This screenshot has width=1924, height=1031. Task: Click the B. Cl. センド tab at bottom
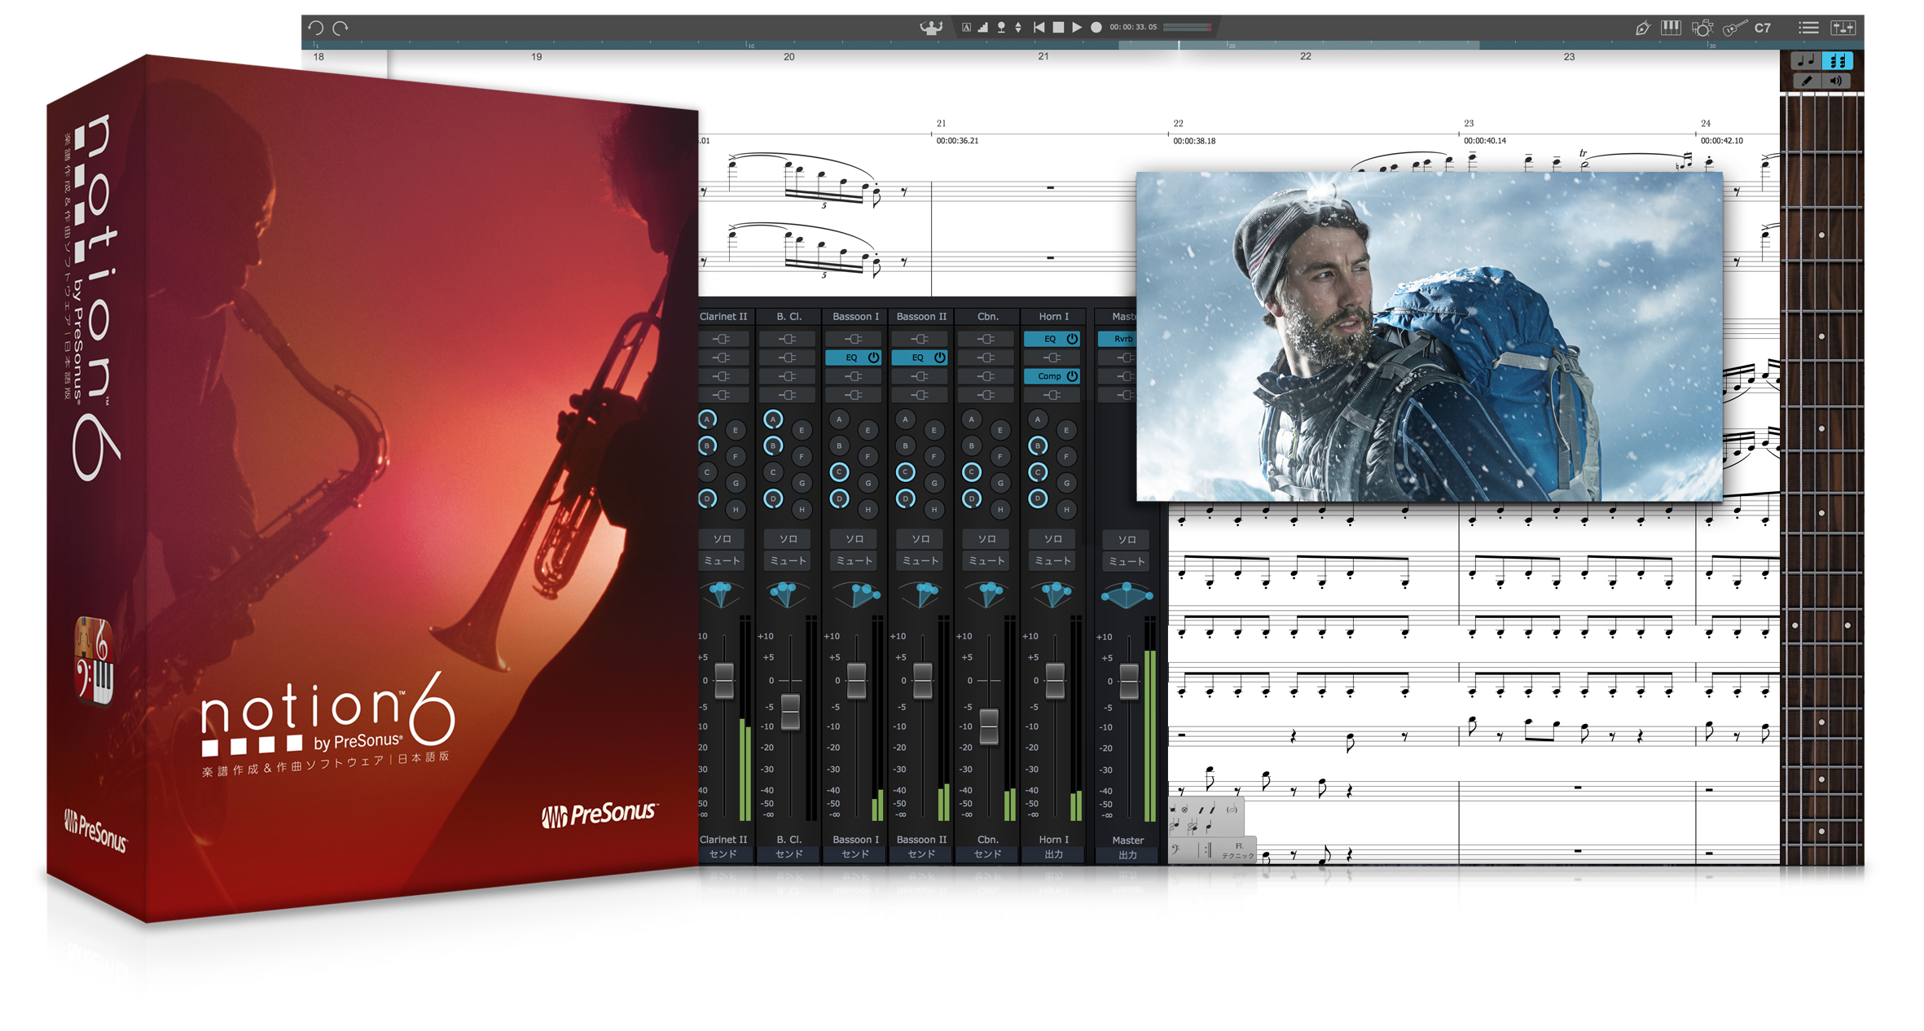788,854
